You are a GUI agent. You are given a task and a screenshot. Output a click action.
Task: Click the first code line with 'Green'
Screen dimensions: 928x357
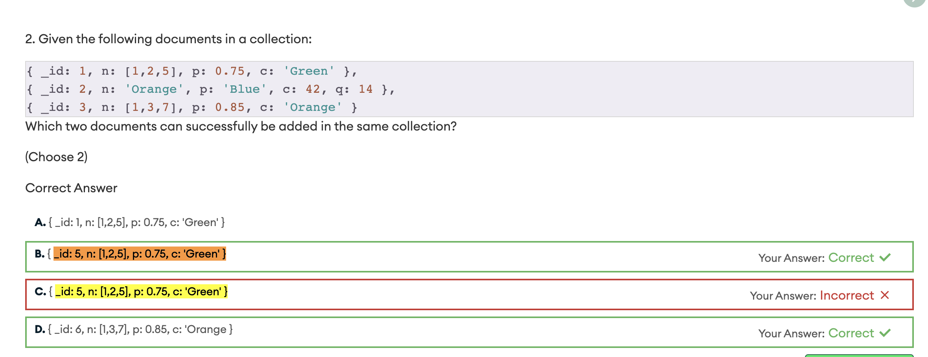pos(192,71)
